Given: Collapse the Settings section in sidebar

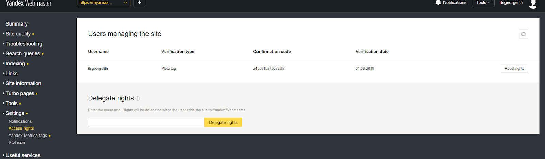Looking at the screenshot, I should [15, 113].
